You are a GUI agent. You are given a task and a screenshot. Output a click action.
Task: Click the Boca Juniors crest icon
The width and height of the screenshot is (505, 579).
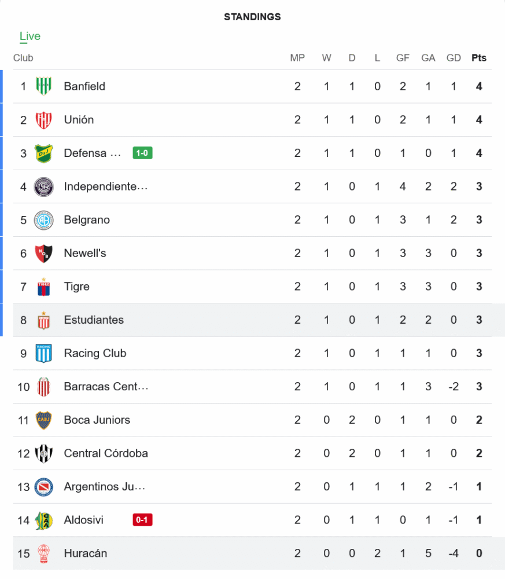pyautogui.click(x=43, y=420)
